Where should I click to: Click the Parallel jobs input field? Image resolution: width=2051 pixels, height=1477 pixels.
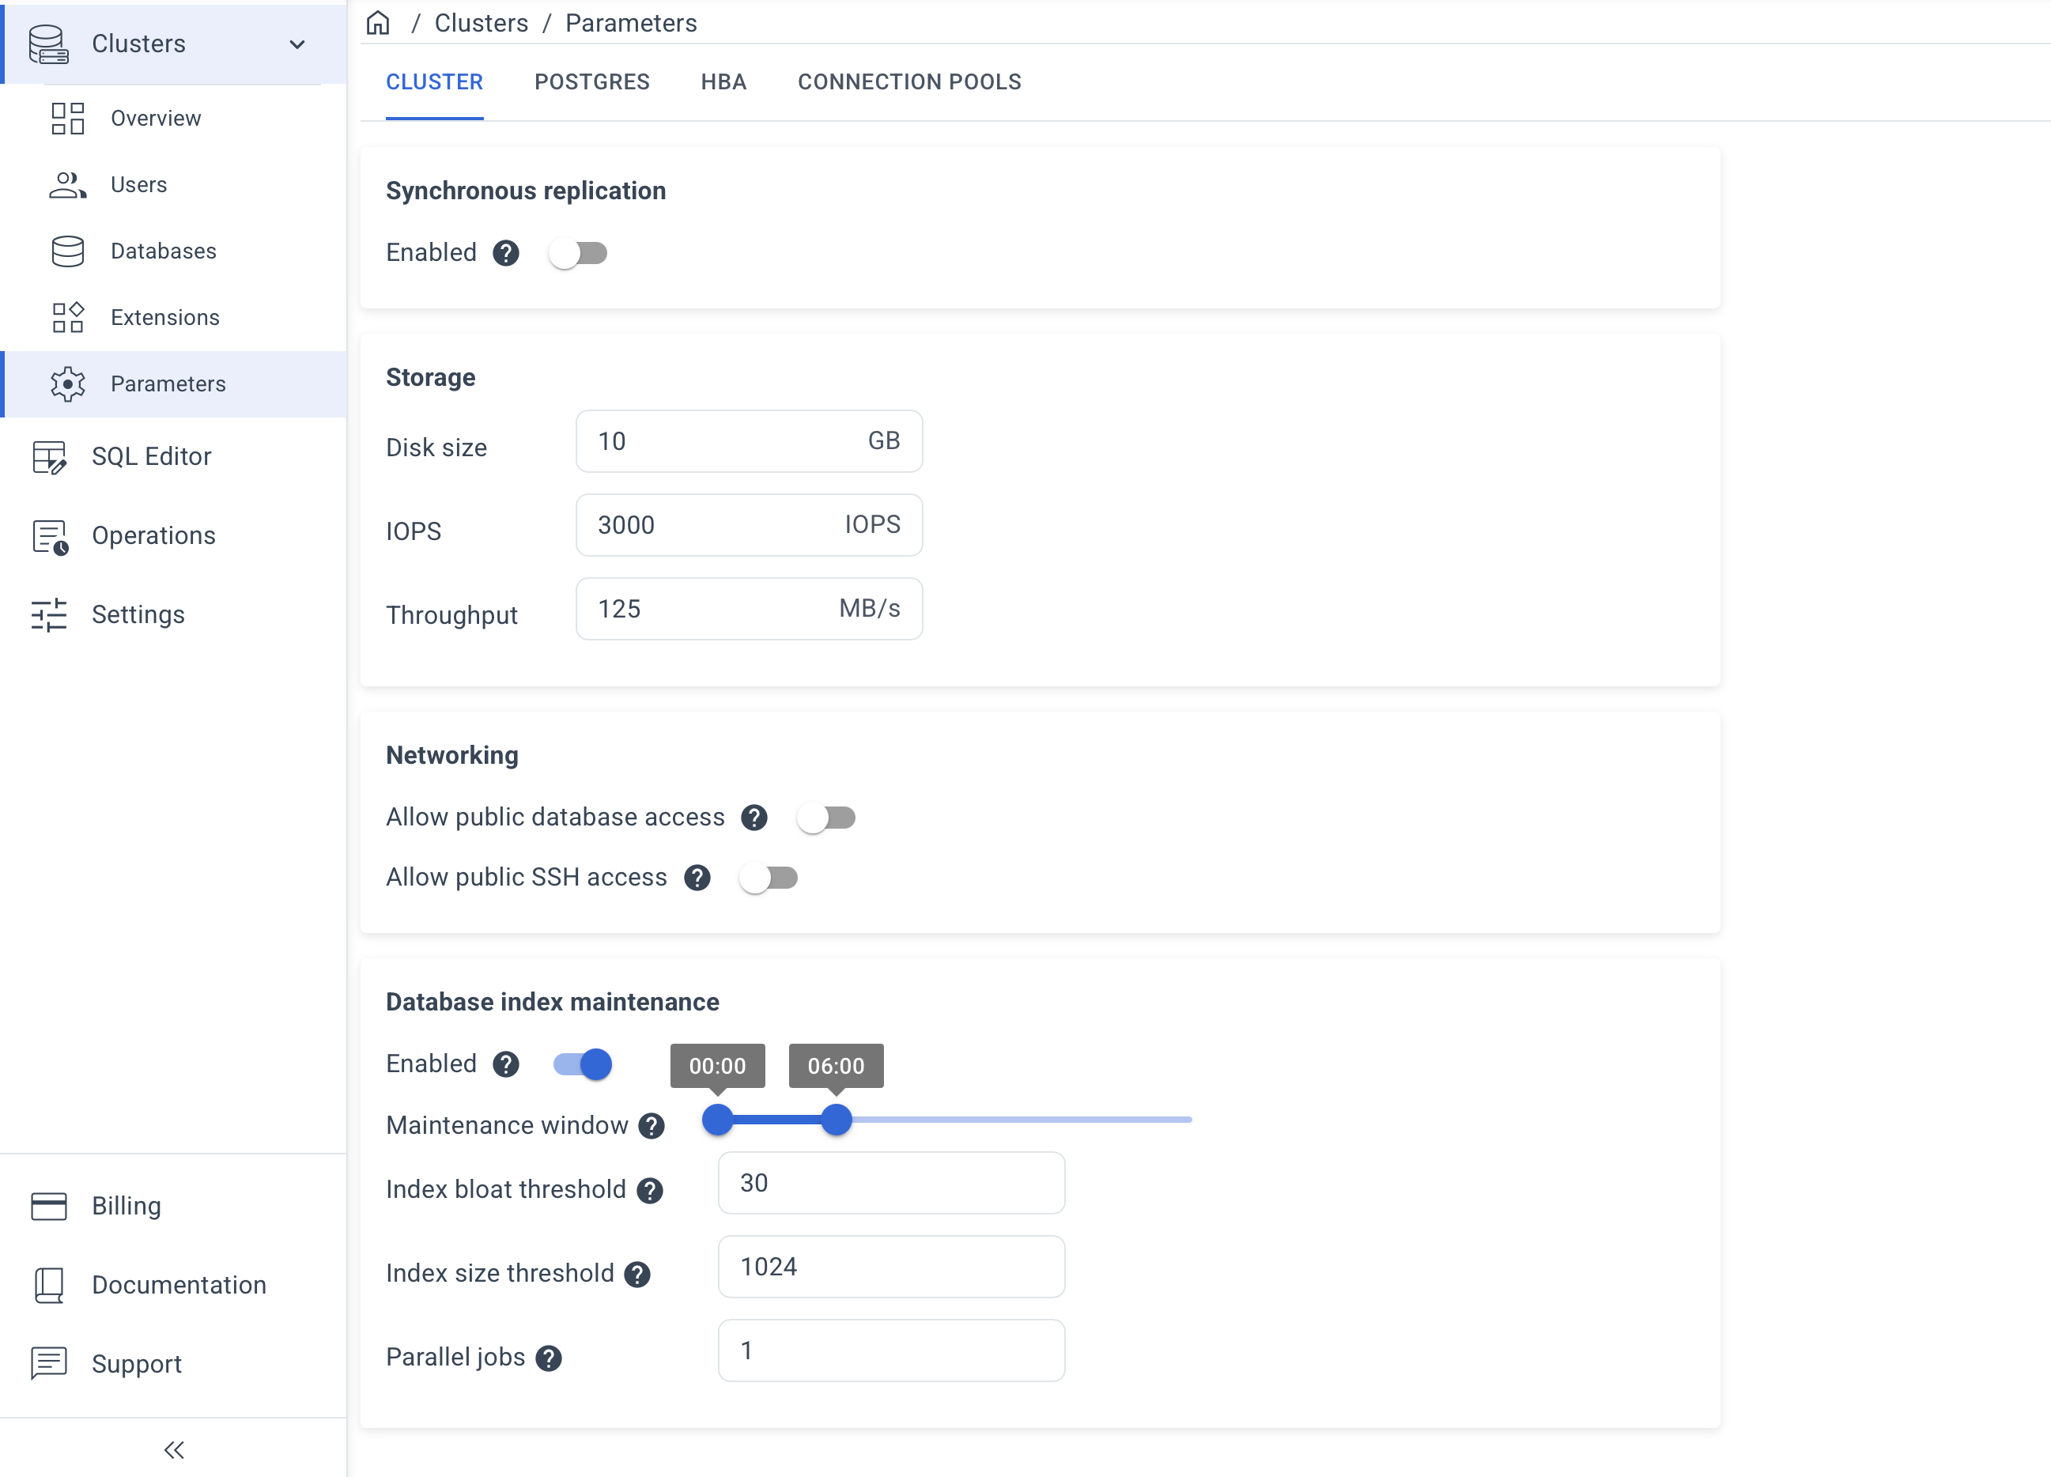[891, 1351]
